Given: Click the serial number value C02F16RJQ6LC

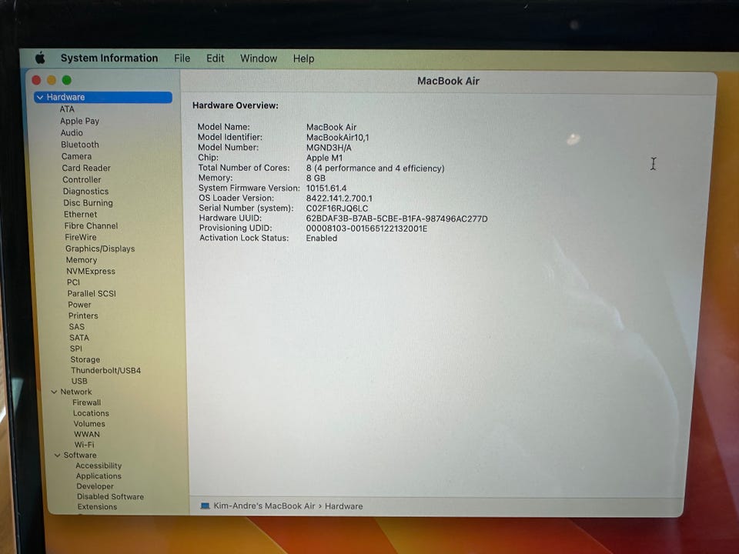Looking at the screenshot, I should (337, 209).
